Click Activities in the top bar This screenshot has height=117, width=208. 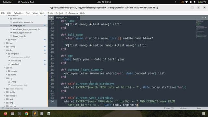(x=7, y=2)
